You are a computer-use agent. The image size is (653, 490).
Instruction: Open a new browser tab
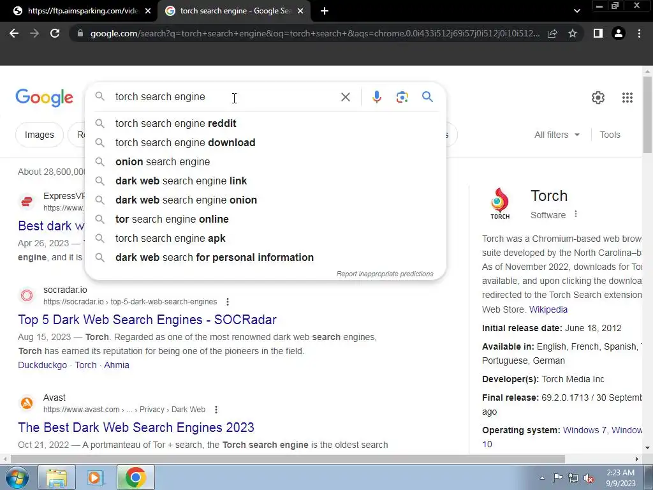pyautogui.click(x=325, y=11)
